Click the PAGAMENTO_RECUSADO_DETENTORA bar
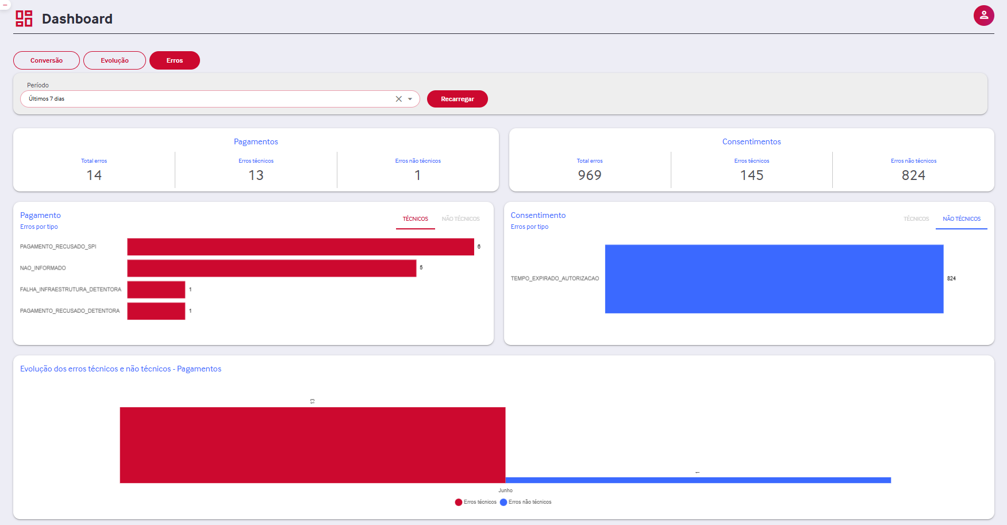This screenshot has height=525, width=1007. [x=156, y=311]
